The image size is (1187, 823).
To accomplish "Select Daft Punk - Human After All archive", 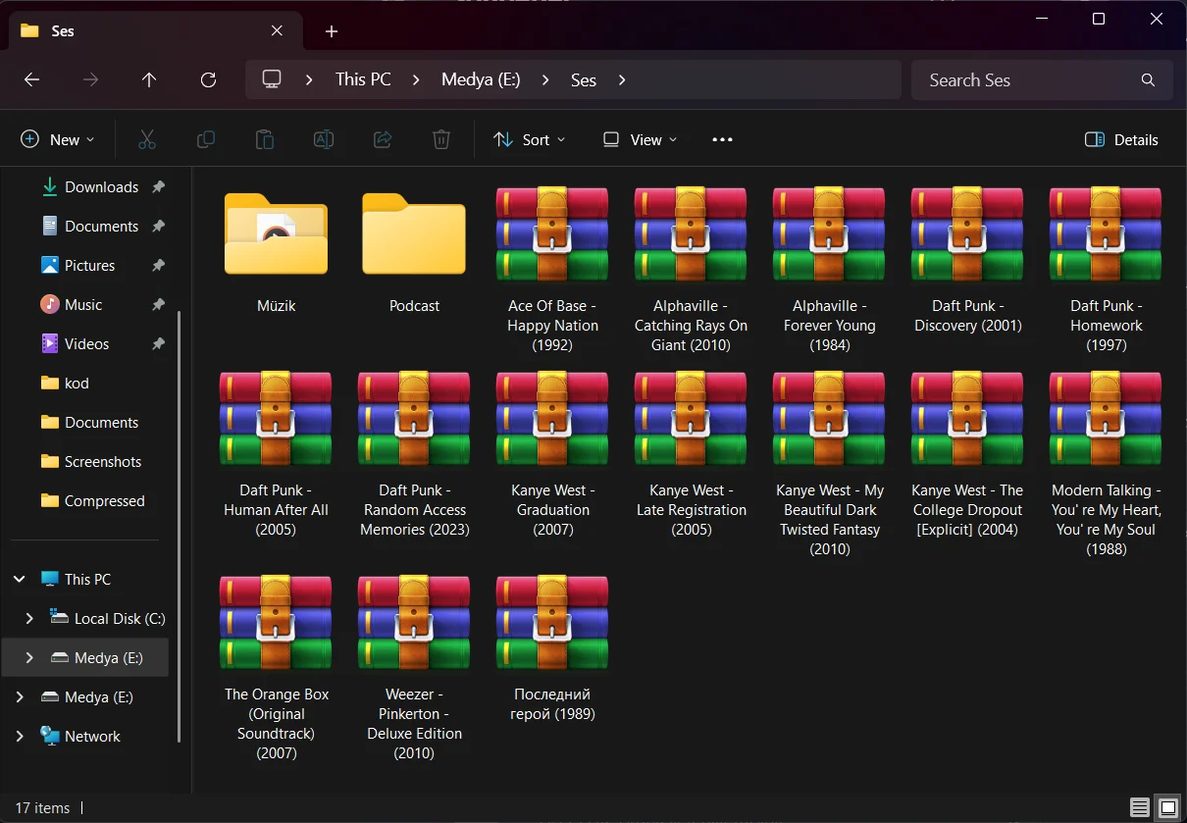I will pyautogui.click(x=276, y=454).
